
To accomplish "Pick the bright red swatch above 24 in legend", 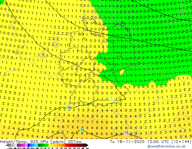I will point(66,145).
